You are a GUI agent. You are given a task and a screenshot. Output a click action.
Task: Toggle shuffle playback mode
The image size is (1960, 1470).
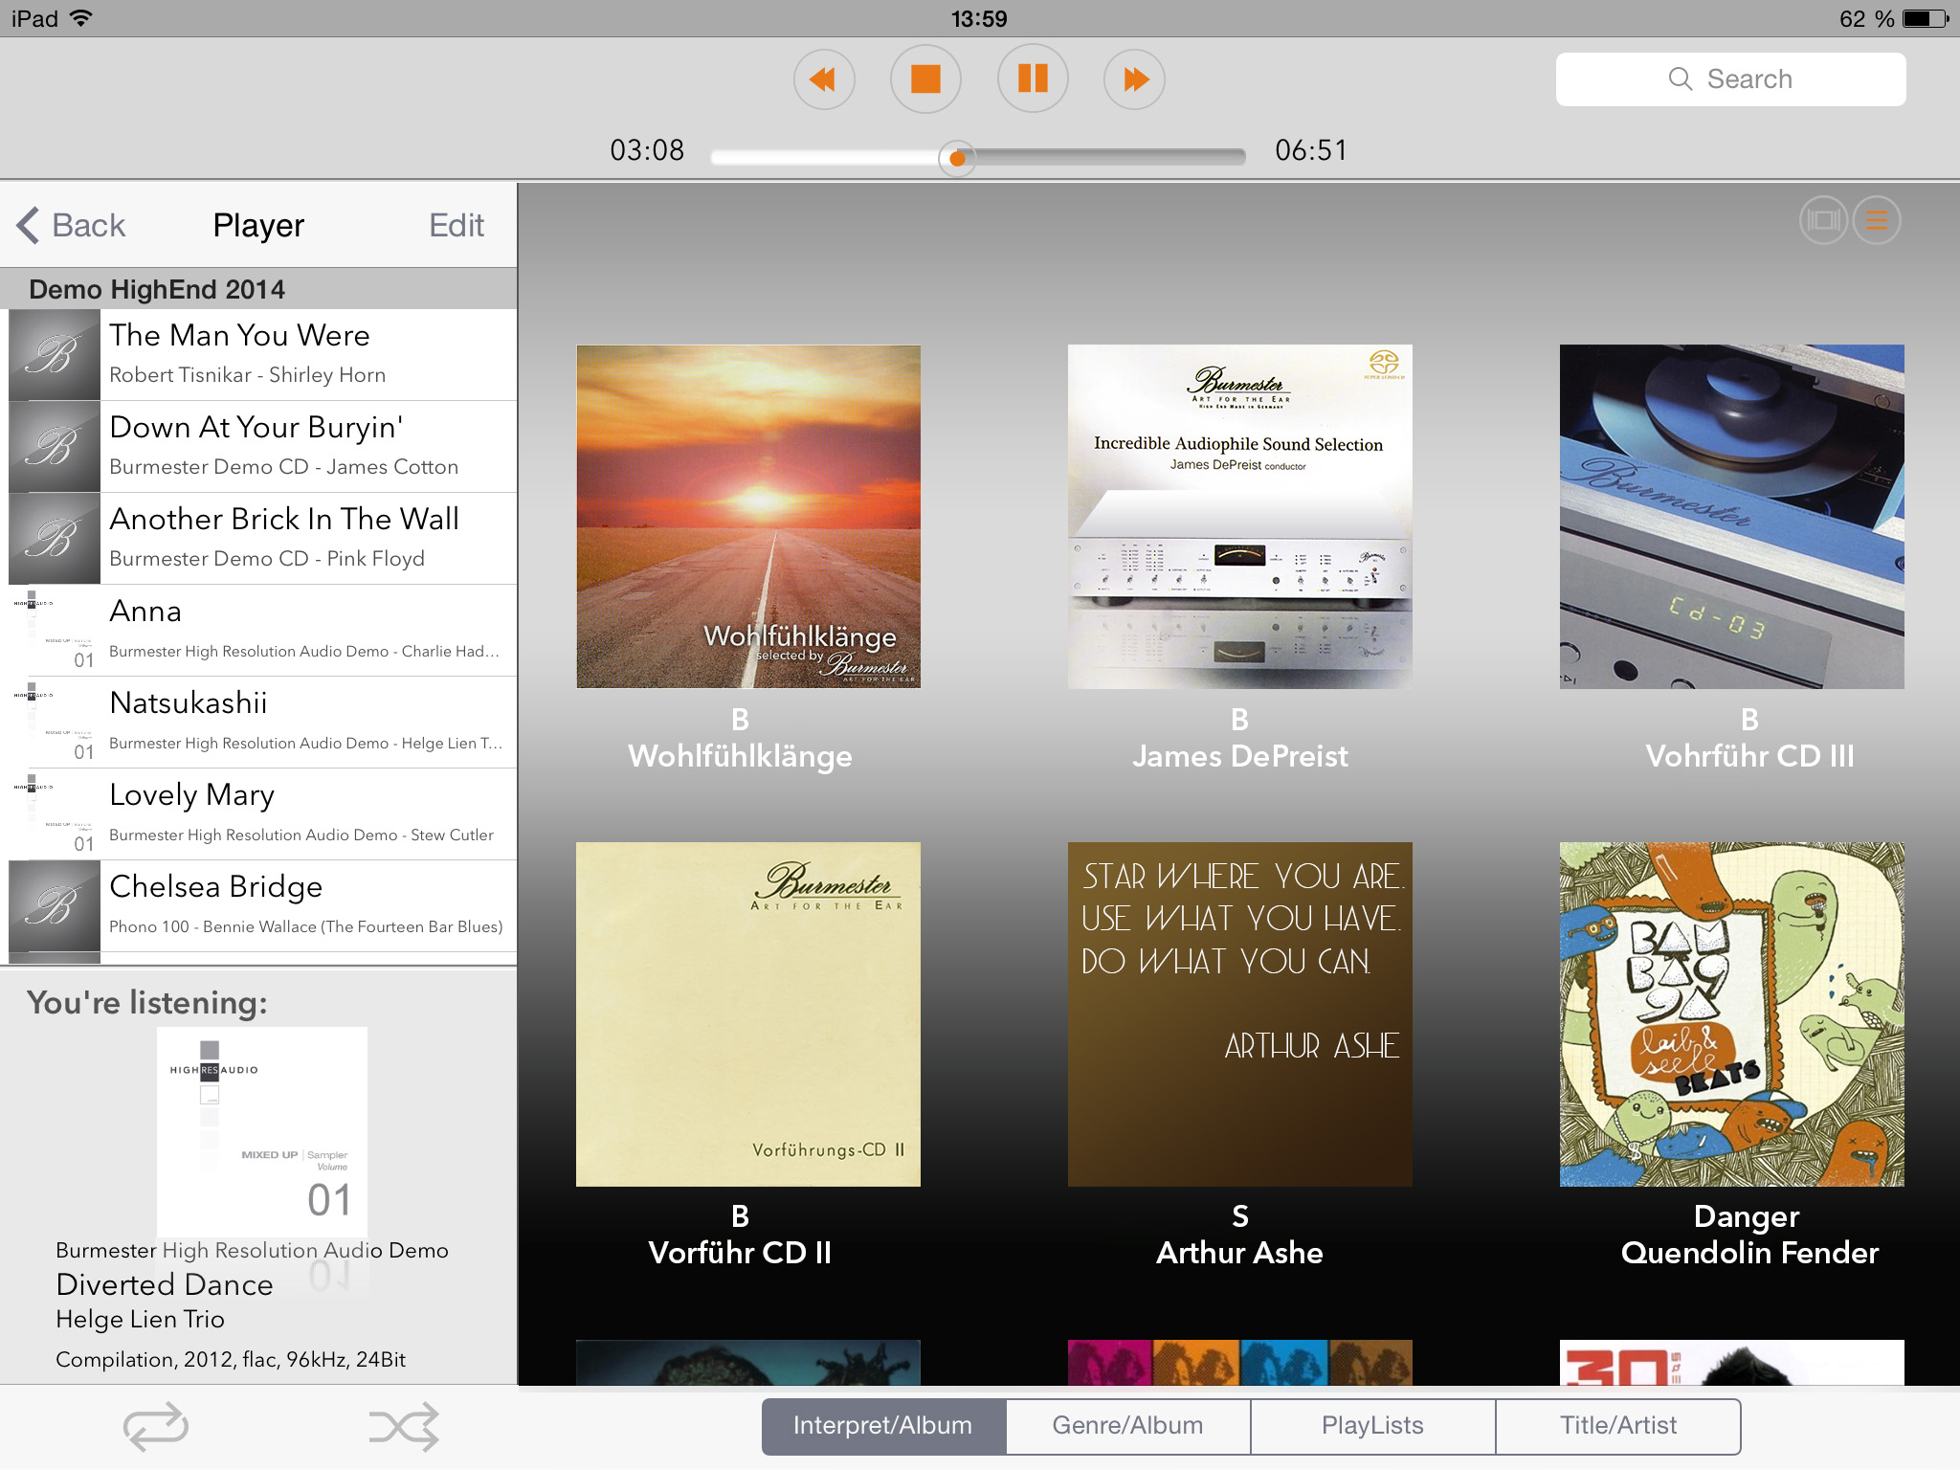pos(404,1427)
